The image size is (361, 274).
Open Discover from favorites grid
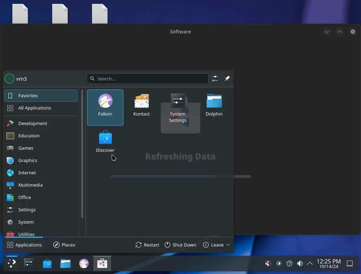pyautogui.click(x=105, y=144)
